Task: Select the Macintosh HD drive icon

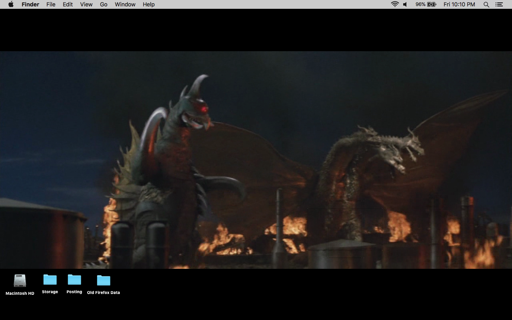Action: coord(20,281)
